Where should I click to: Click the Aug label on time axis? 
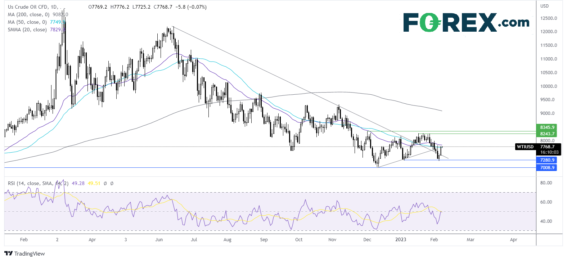point(228,239)
